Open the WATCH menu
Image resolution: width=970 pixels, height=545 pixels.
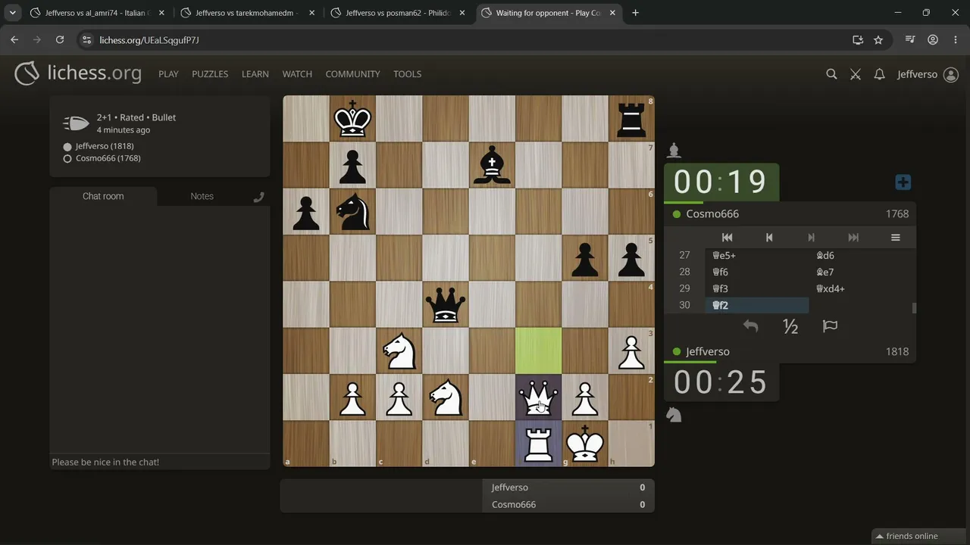(297, 74)
